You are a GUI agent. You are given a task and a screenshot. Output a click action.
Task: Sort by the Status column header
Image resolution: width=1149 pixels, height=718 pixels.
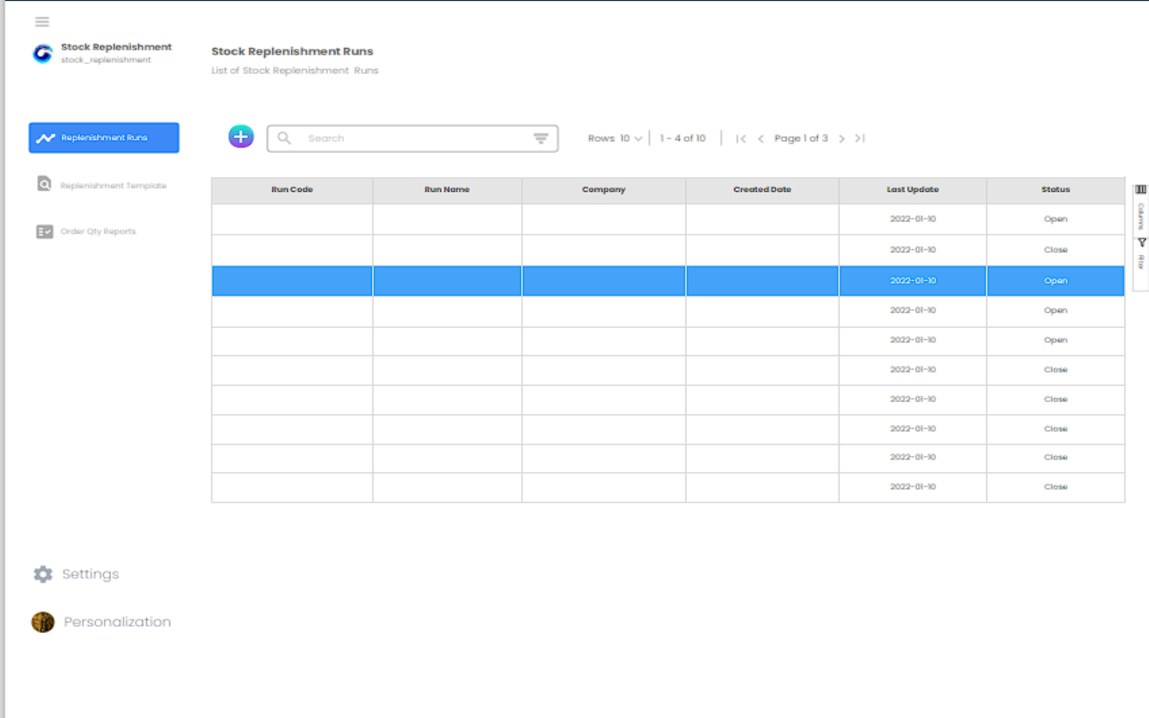(x=1055, y=190)
